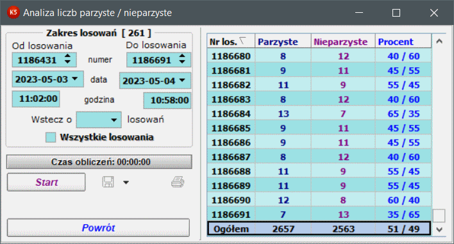The width and height of the screenshot is (454, 244).
Task: Click Parzyste value 12 in row 1186690
Action: point(283,200)
